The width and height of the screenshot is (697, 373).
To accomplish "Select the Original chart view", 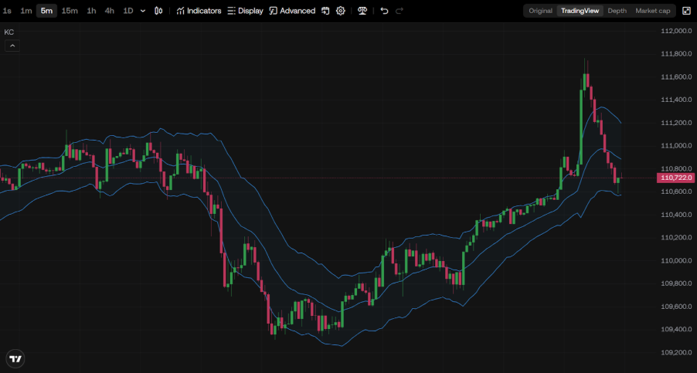I will (x=540, y=11).
